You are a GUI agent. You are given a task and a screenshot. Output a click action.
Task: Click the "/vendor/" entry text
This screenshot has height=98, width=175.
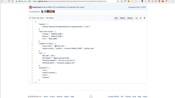click(46, 77)
